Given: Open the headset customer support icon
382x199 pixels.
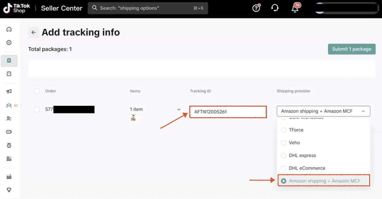Looking at the screenshot, I should pos(275,8).
